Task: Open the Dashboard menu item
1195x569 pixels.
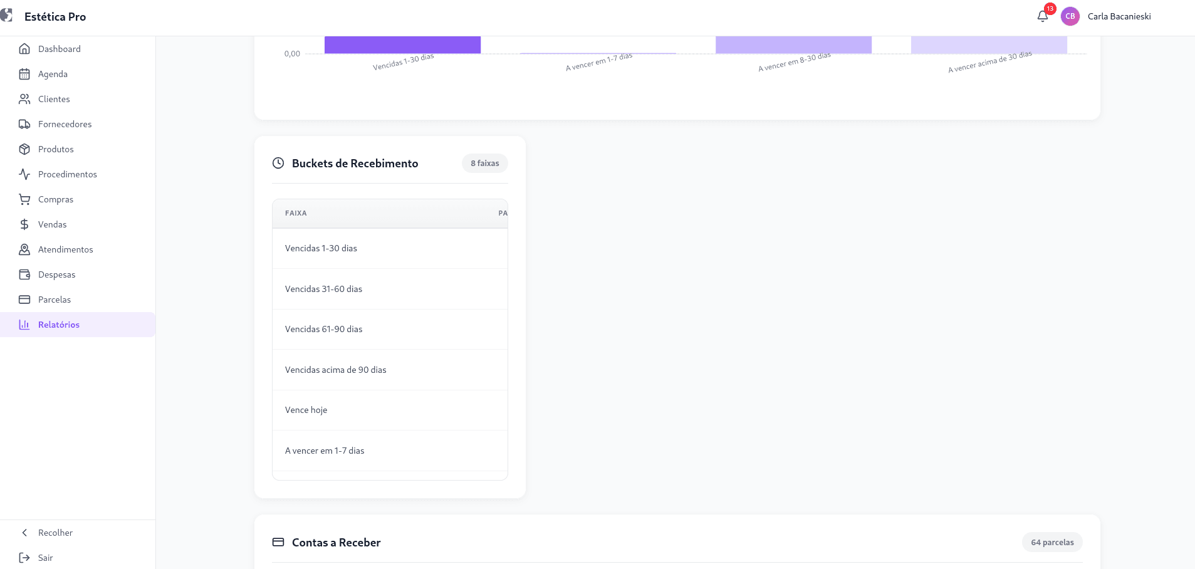Action: (x=78, y=49)
